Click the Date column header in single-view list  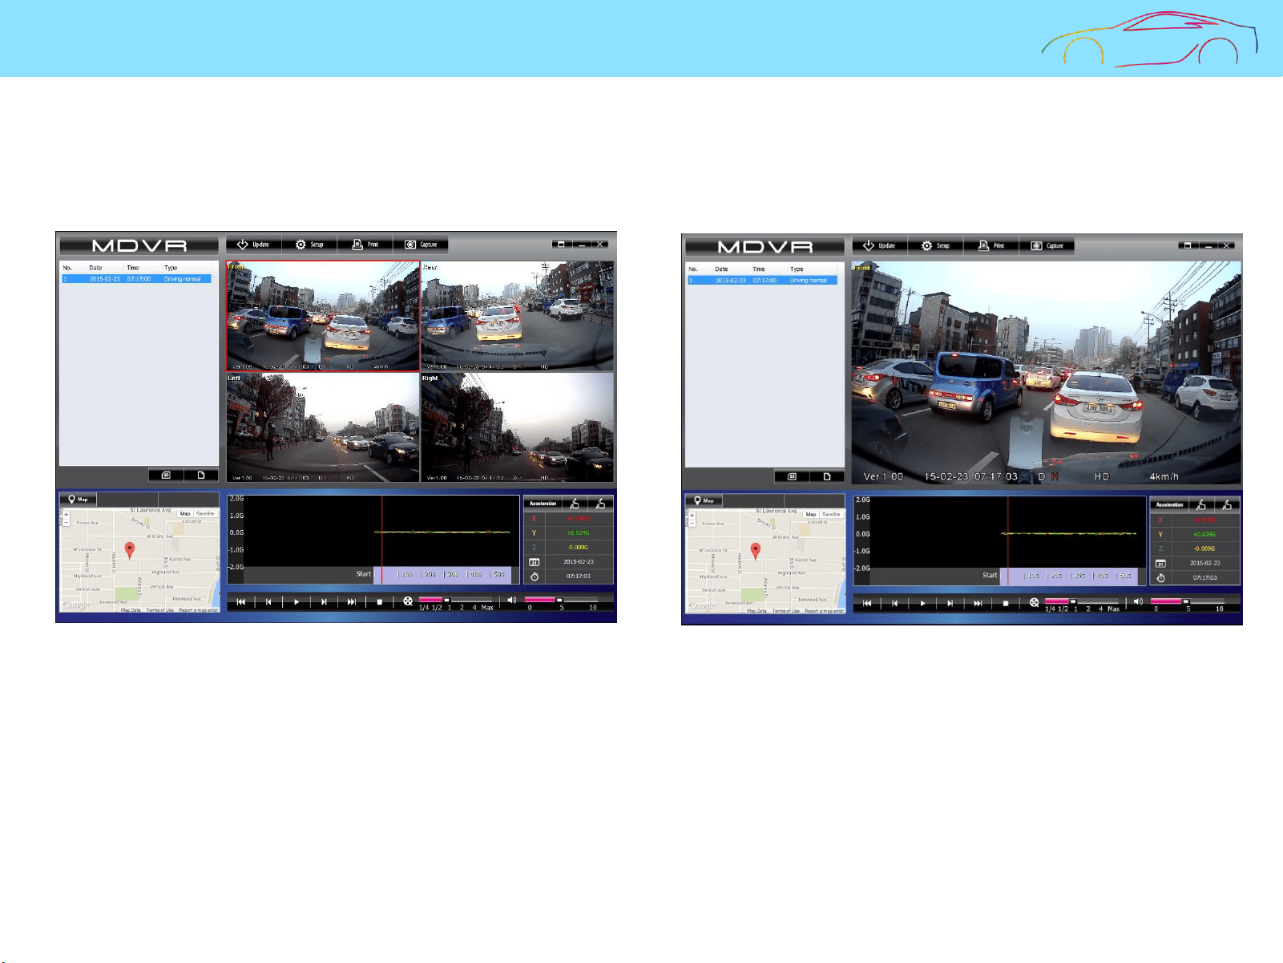click(721, 269)
